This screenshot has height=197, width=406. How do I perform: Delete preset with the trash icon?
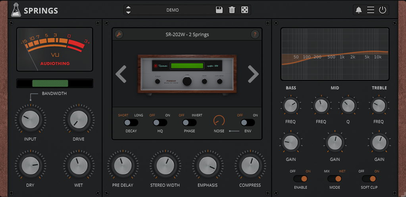pyautogui.click(x=232, y=10)
